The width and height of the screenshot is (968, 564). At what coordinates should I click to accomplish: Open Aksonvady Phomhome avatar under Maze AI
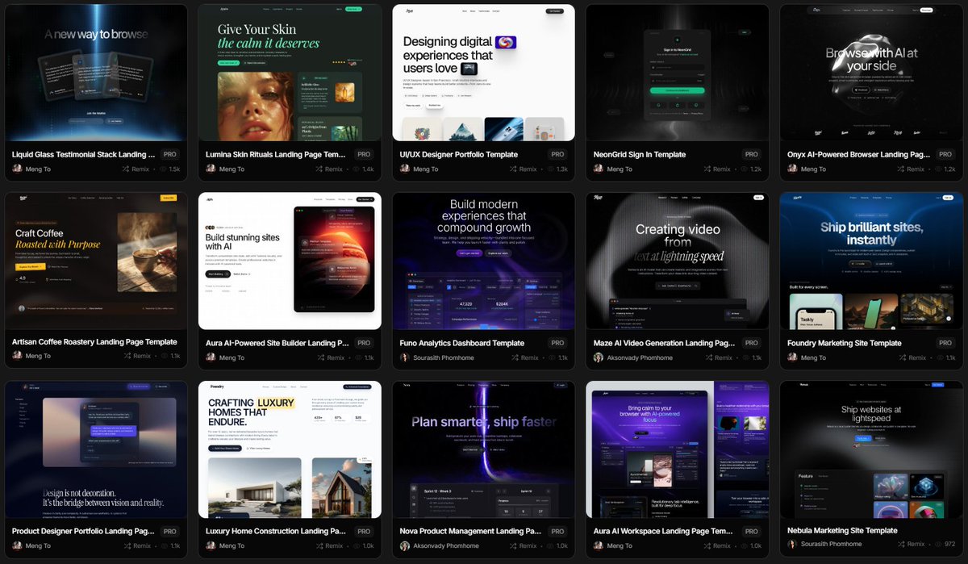pyautogui.click(x=599, y=357)
